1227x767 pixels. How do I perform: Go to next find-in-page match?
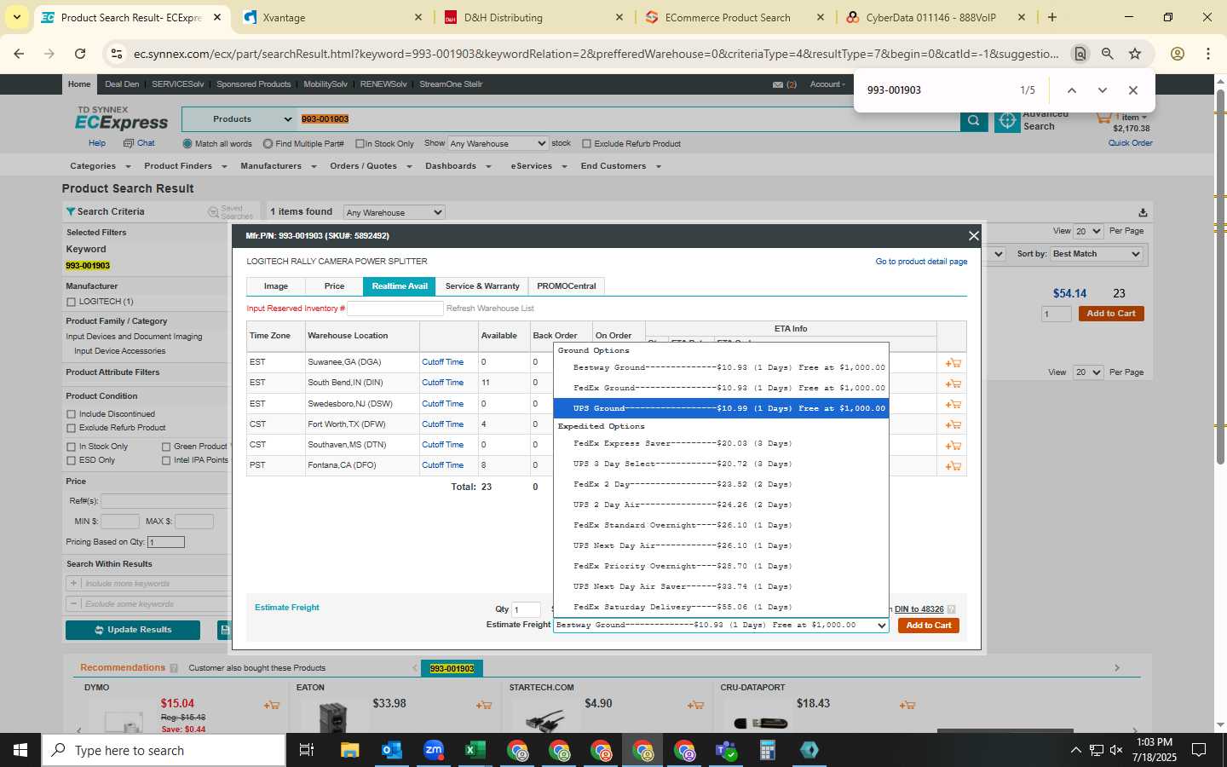click(1103, 90)
